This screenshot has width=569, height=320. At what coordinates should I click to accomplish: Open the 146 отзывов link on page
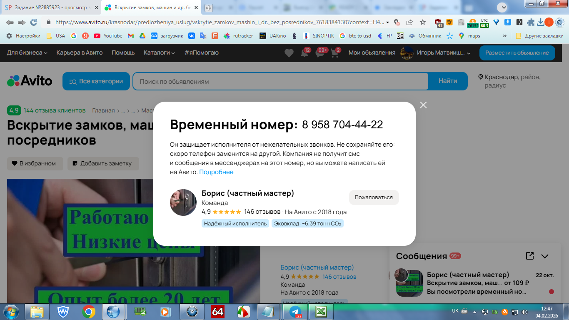click(339, 277)
